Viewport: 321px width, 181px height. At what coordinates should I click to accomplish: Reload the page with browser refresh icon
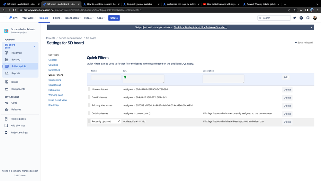coord(14,10)
